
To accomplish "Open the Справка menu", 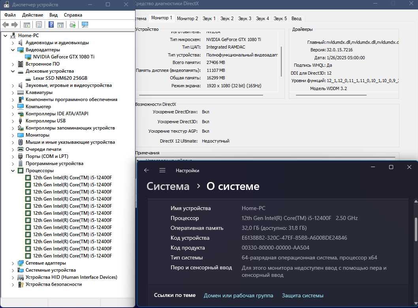I will pyautogui.click(x=73, y=15).
